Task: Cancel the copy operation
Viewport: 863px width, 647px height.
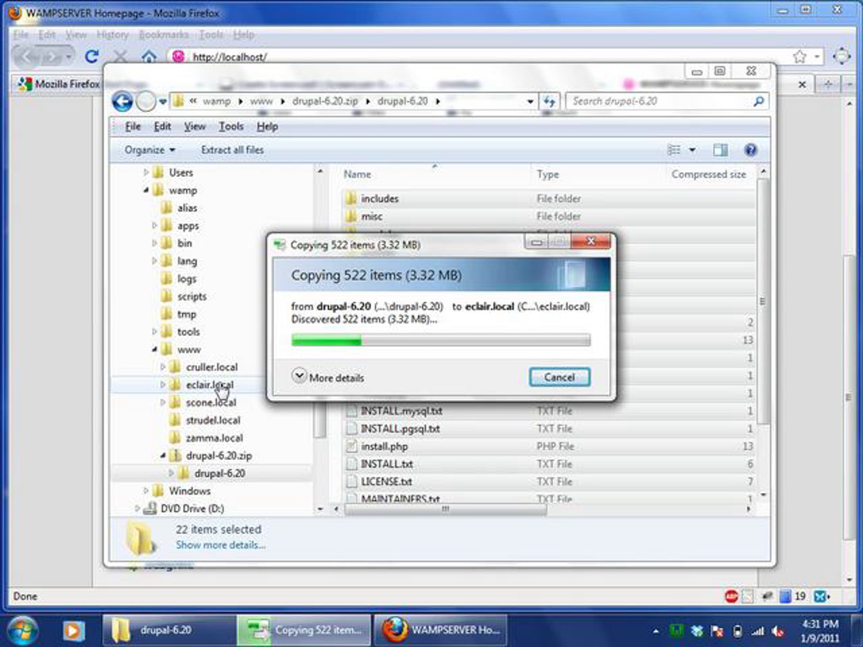Action: pos(559,377)
